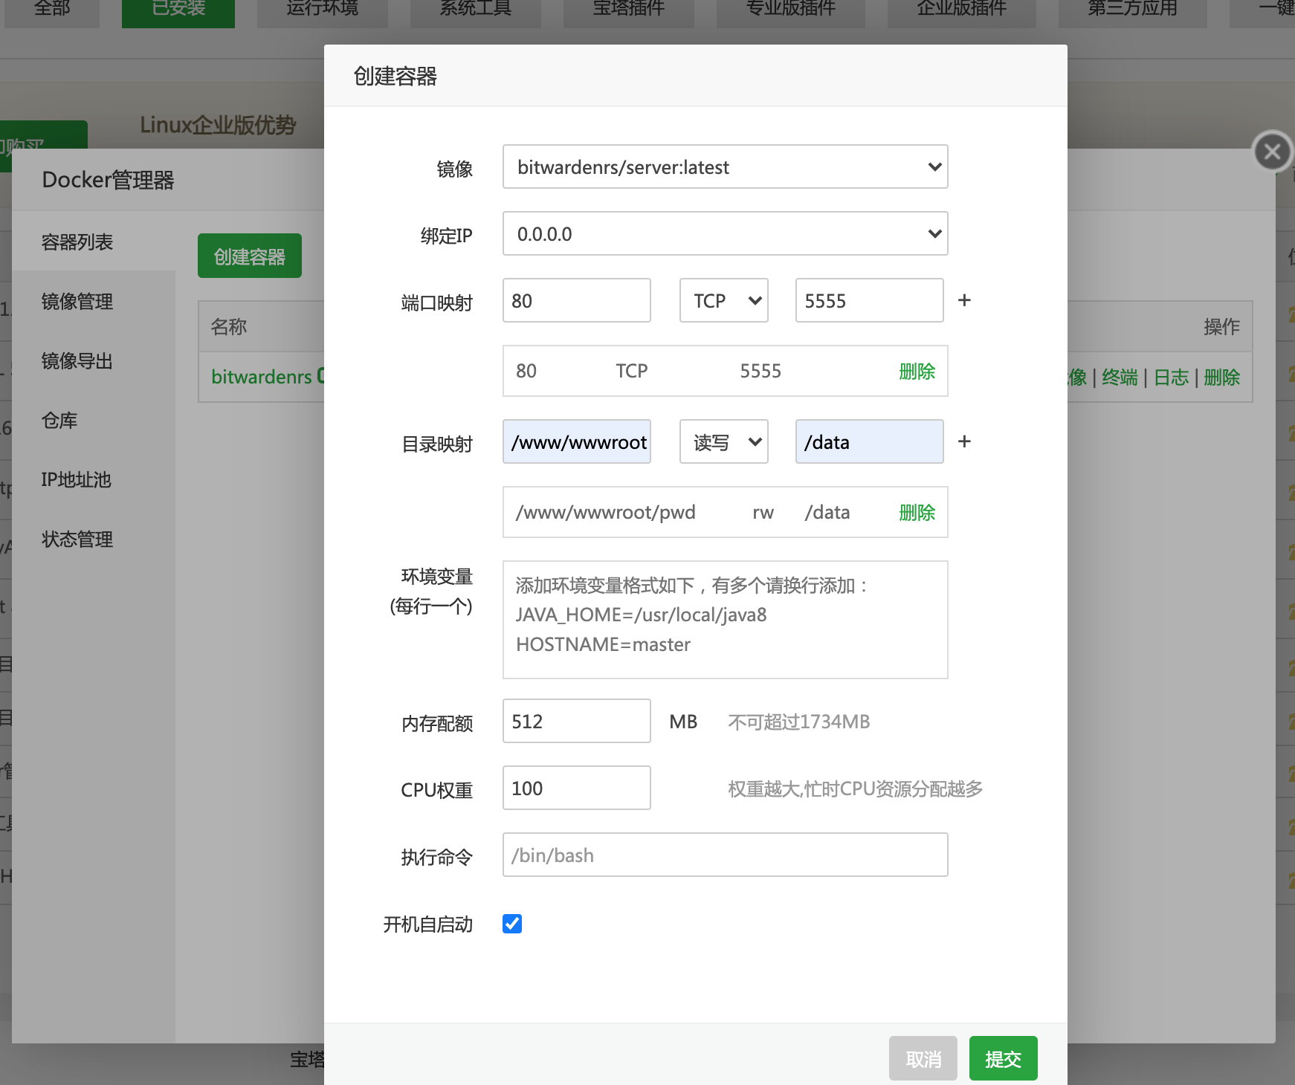Open the 镜像 image dropdown
Image resolution: width=1295 pixels, height=1085 pixels.
tap(725, 166)
